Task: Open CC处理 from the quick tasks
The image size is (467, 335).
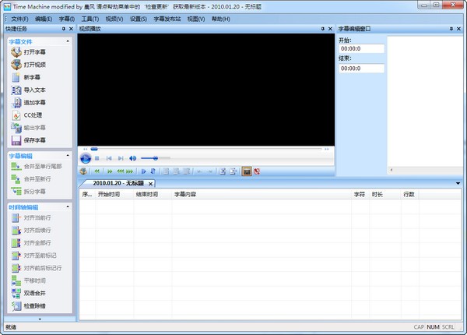Action: [17, 115]
